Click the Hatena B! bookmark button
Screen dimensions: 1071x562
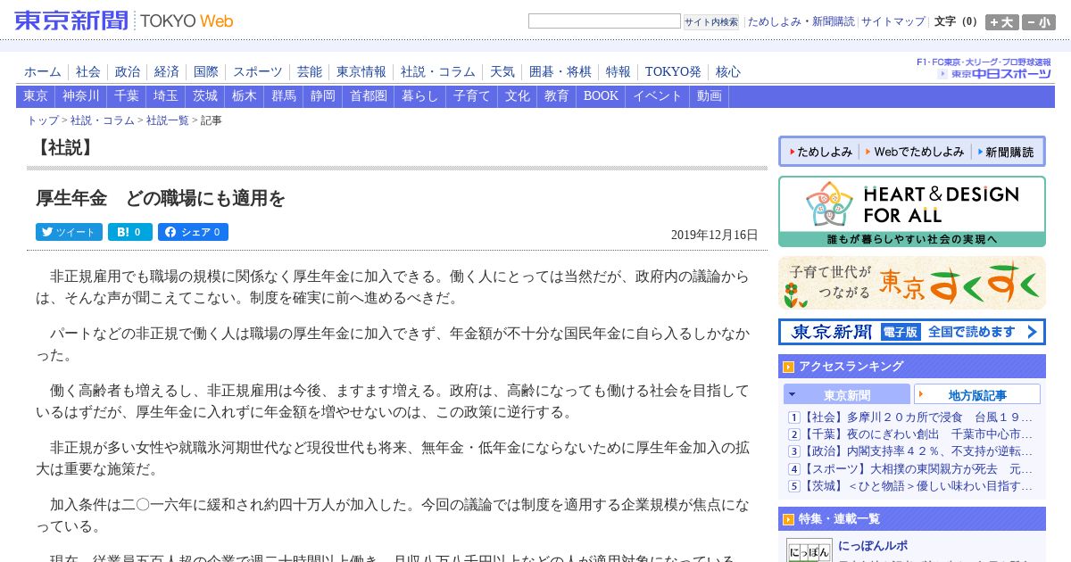click(x=130, y=232)
